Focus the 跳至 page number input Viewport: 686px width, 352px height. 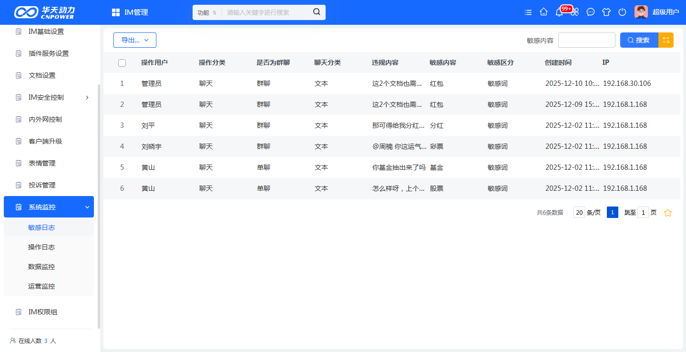(x=643, y=213)
